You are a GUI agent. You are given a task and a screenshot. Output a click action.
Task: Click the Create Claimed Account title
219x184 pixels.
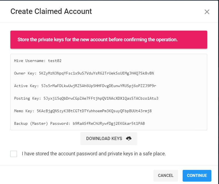(51, 11)
